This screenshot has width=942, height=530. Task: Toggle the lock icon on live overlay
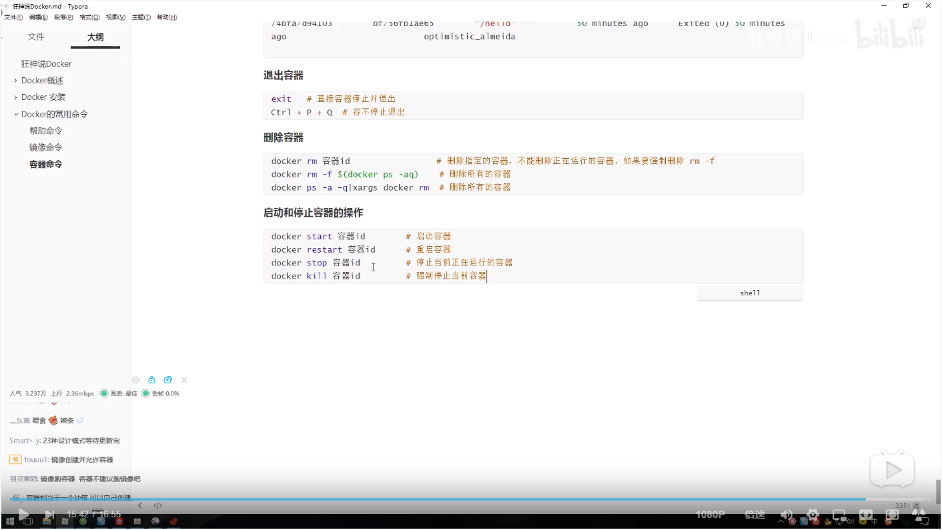(152, 380)
